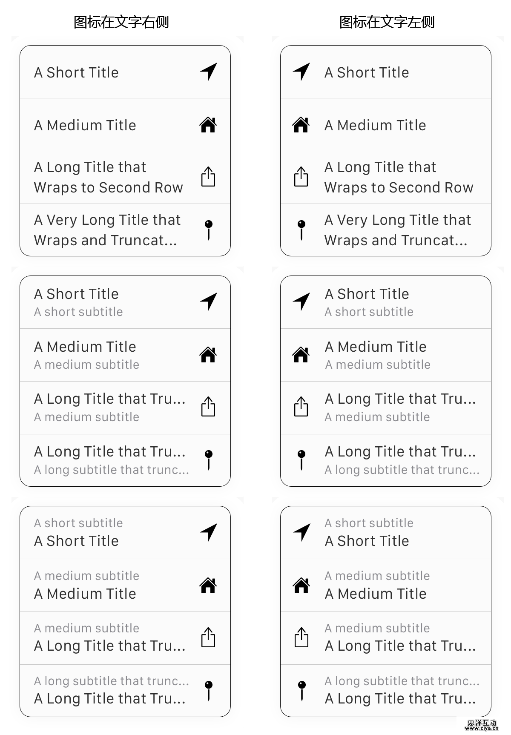
Task: Click share icon right of 'Wraps to Second Row'
Action: pos(208,177)
